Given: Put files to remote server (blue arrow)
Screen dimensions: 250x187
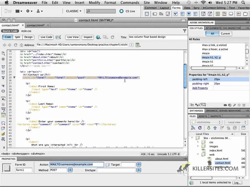Looking at the screenshot, I should pos(215,128).
